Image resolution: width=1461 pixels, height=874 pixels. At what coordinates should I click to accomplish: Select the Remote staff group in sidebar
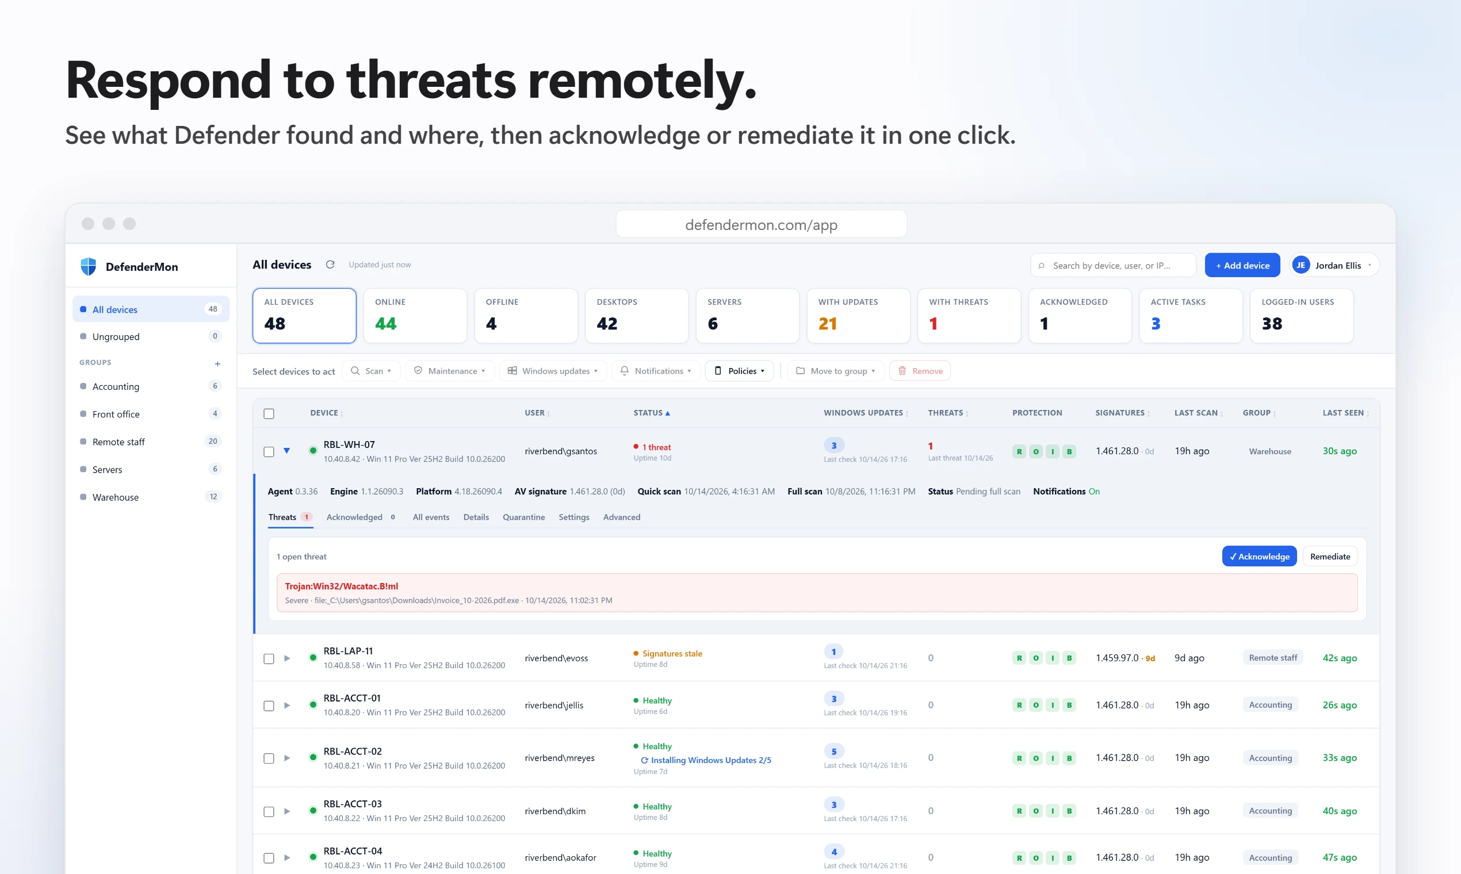click(150, 442)
